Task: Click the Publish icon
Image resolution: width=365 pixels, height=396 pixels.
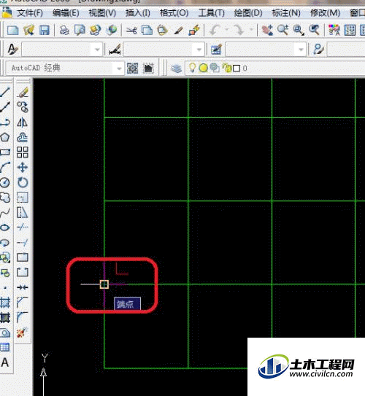Action: [96, 31]
